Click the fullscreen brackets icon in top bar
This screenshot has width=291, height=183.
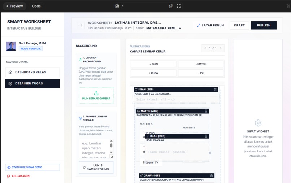(179, 6)
